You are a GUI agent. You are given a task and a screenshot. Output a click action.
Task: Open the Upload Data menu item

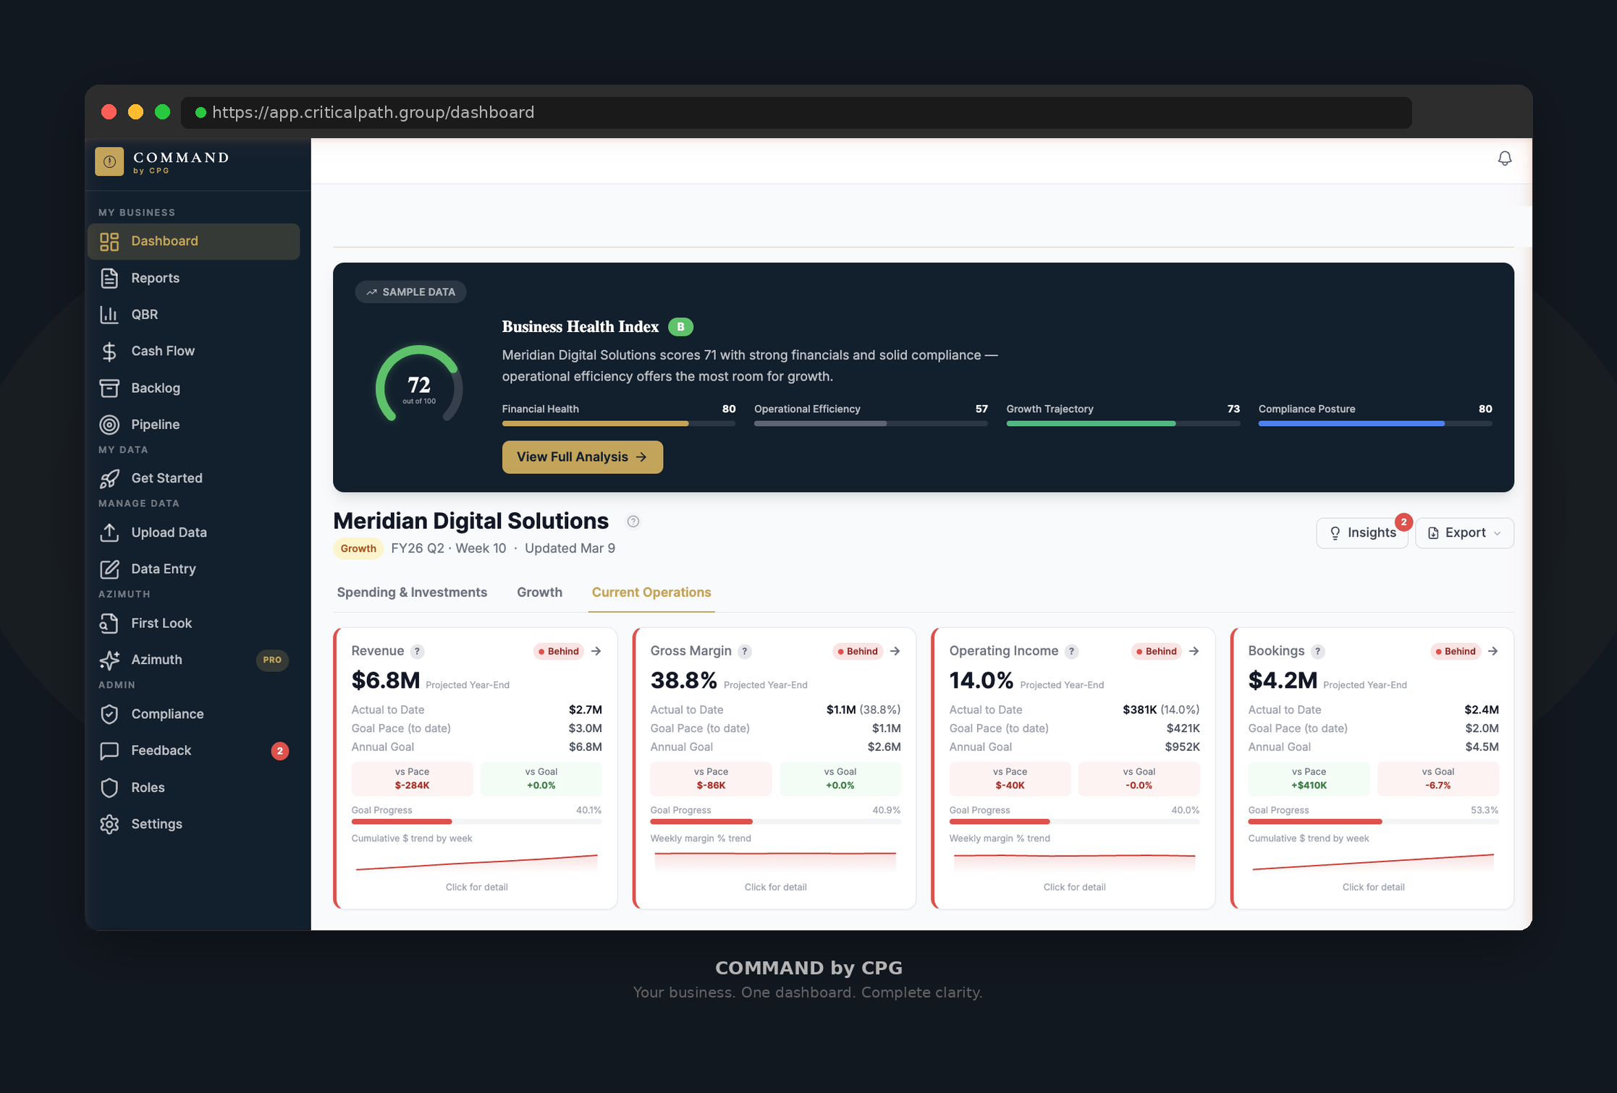pos(194,532)
